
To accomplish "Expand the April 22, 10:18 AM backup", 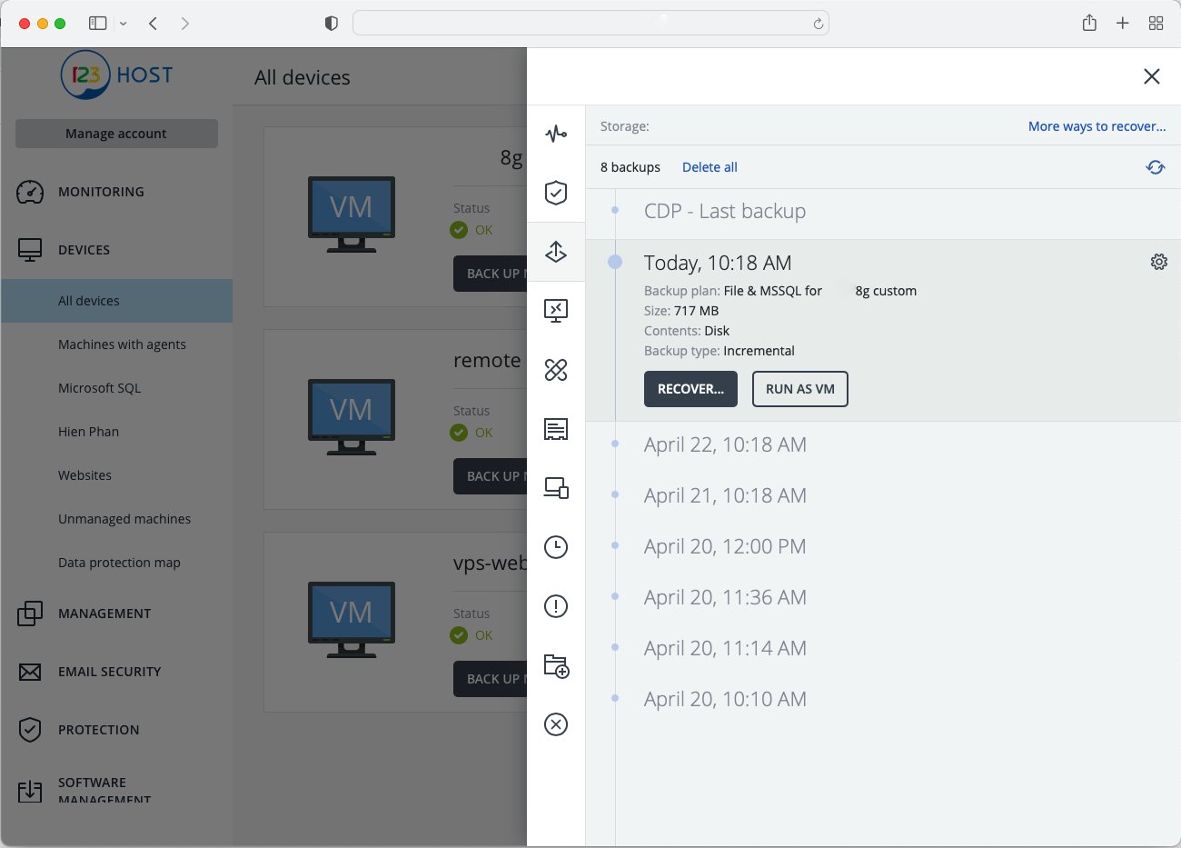I will click(725, 444).
